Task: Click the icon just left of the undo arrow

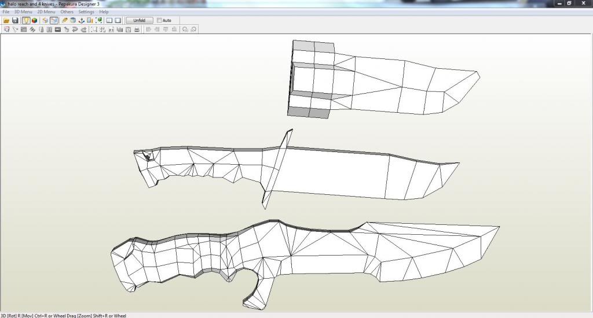Action: point(67,29)
